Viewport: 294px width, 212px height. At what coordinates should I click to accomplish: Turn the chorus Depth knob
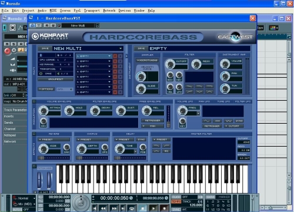coord(82,148)
